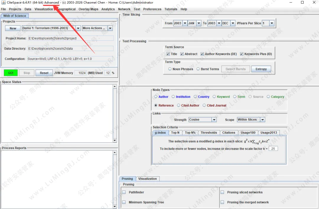The width and height of the screenshot is (319, 209).
Task: Expand the More Actions dropdown
Action: (x=110, y=28)
